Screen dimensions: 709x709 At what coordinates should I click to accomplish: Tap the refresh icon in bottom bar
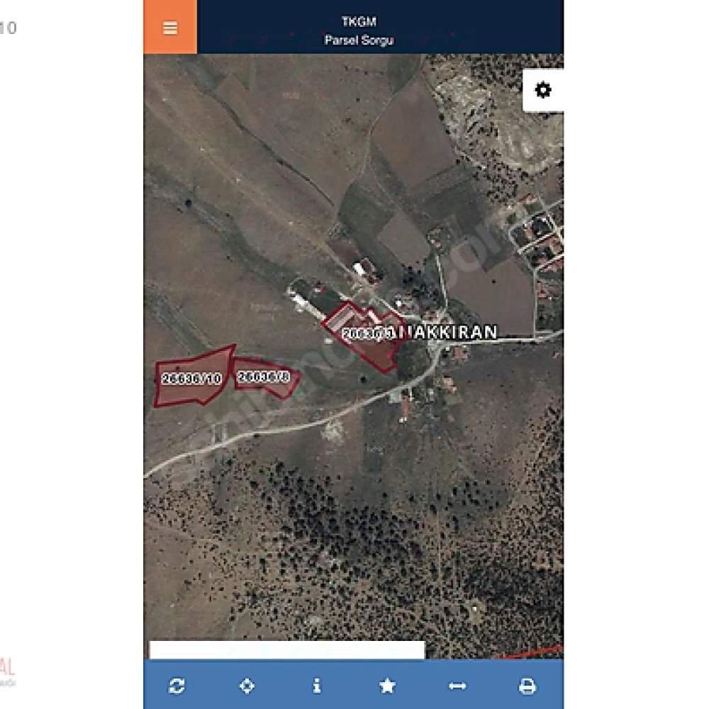tap(177, 686)
